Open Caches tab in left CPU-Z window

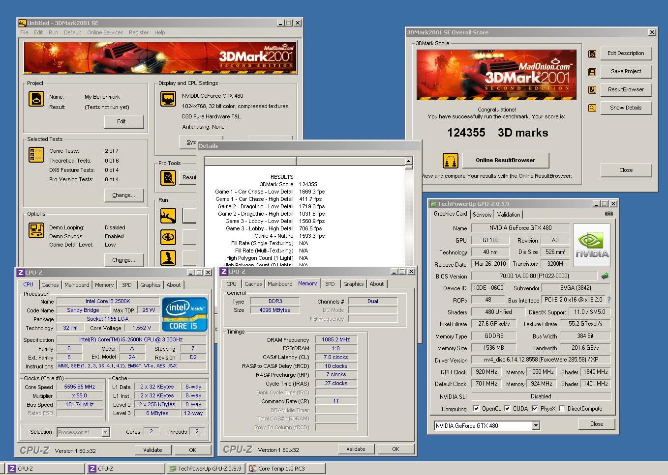point(50,285)
